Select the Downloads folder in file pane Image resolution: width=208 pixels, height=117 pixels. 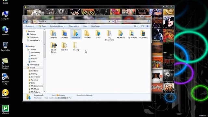tap(76, 34)
